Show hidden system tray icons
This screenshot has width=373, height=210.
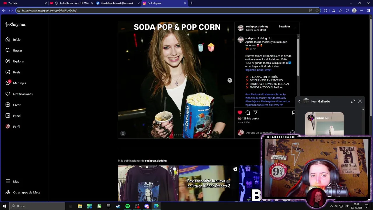(x=331, y=206)
